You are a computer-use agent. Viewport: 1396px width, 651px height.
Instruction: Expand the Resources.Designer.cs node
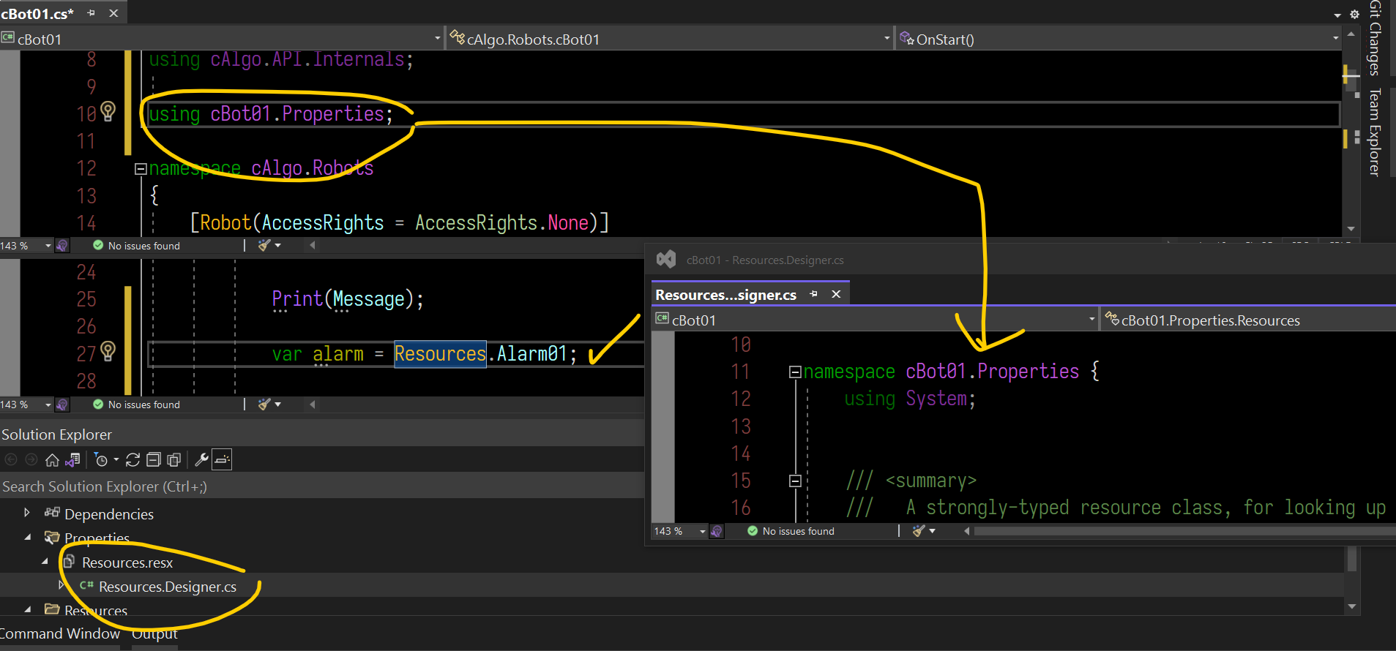pyautogui.click(x=61, y=585)
